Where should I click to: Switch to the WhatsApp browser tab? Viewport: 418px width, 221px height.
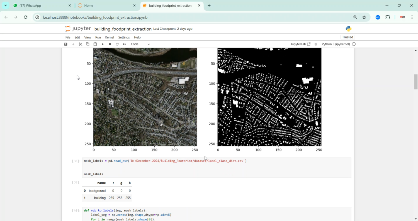[x=42, y=6]
